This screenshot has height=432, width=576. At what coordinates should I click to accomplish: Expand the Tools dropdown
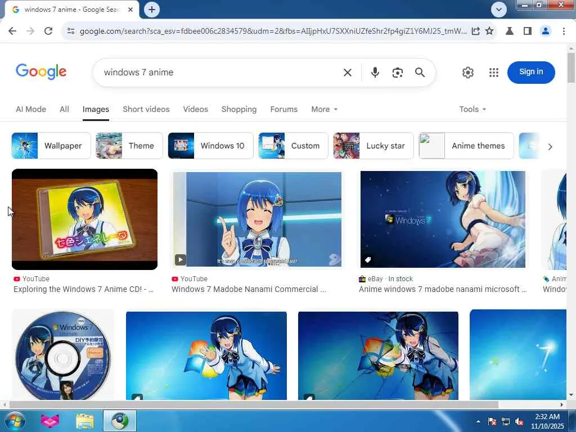tap(472, 109)
